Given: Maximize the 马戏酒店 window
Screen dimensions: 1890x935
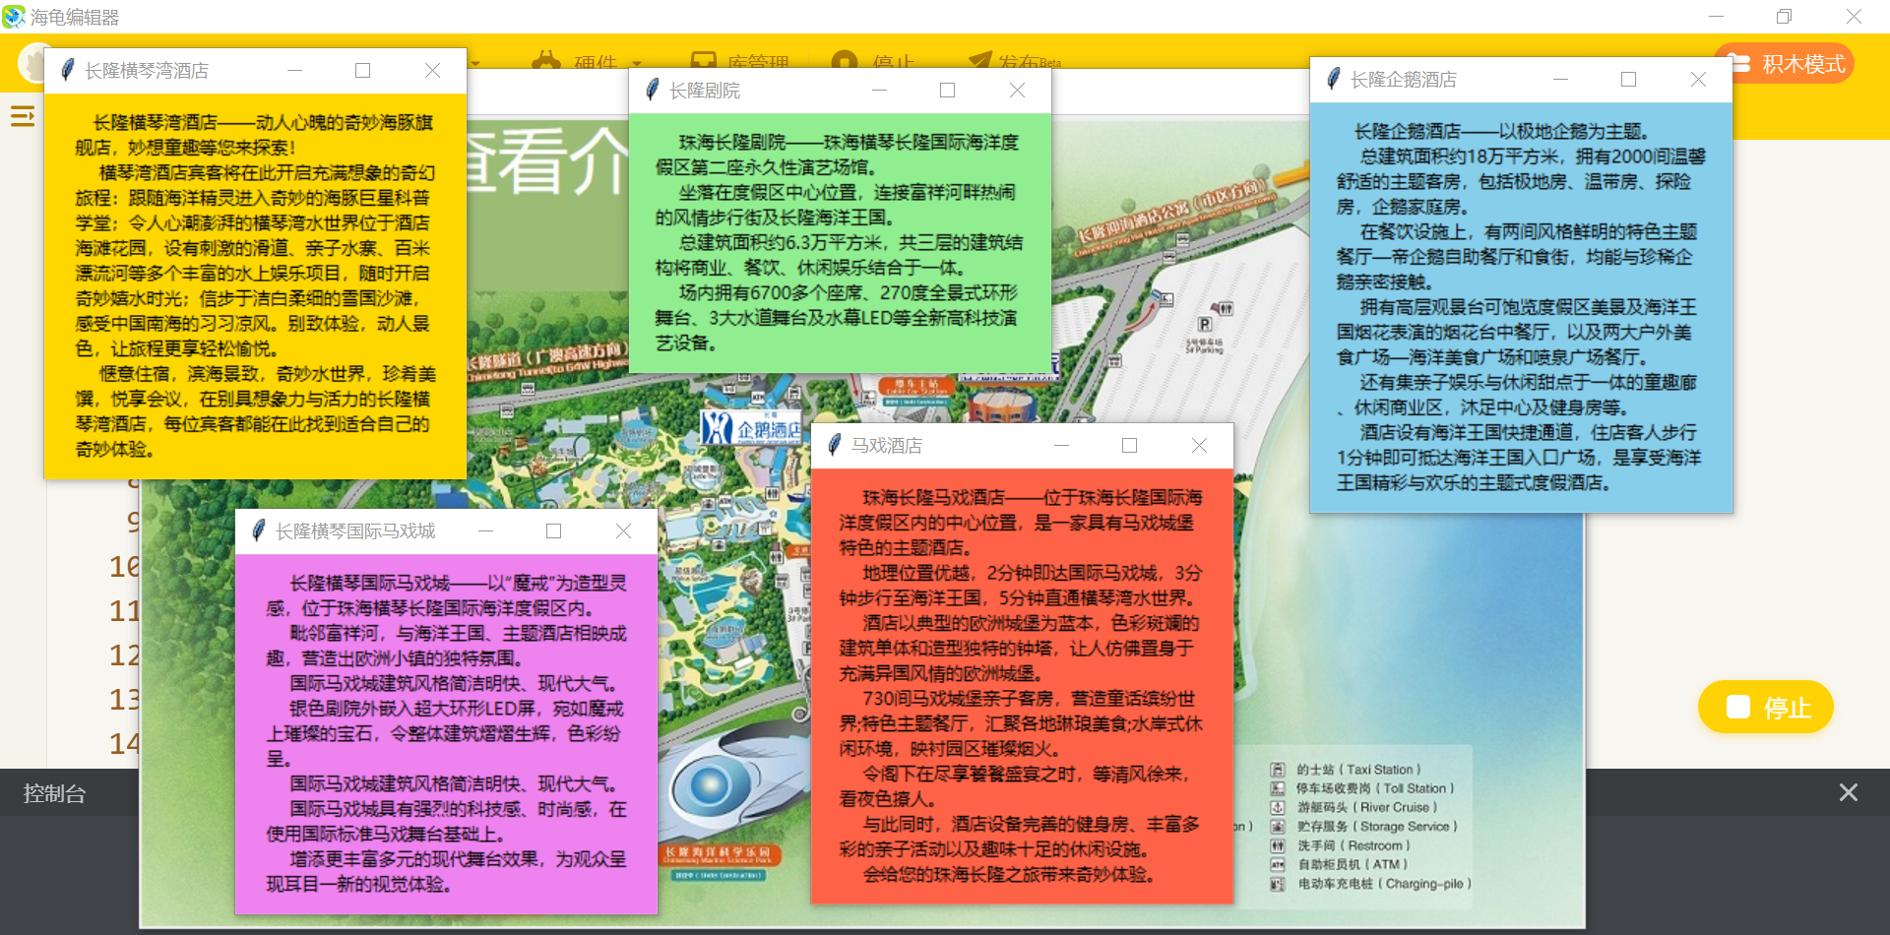Looking at the screenshot, I should [x=1129, y=446].
